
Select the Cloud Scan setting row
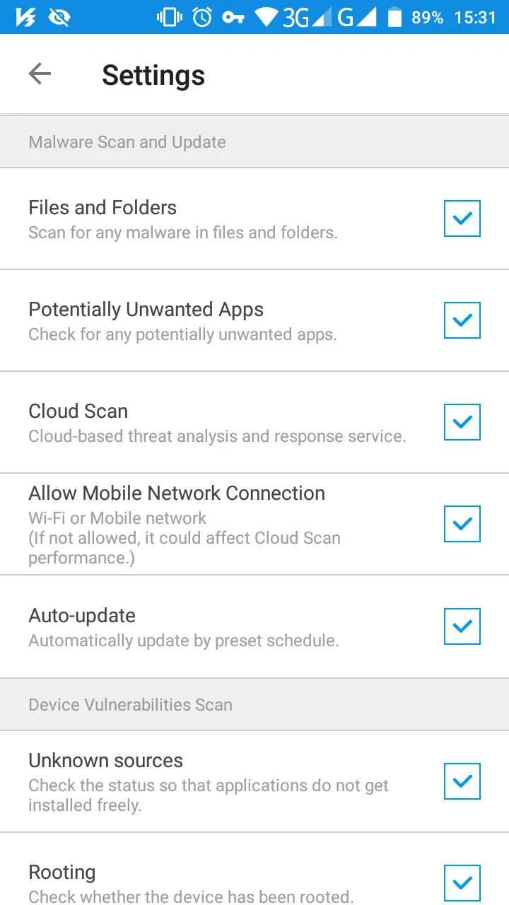coord(212,422)
